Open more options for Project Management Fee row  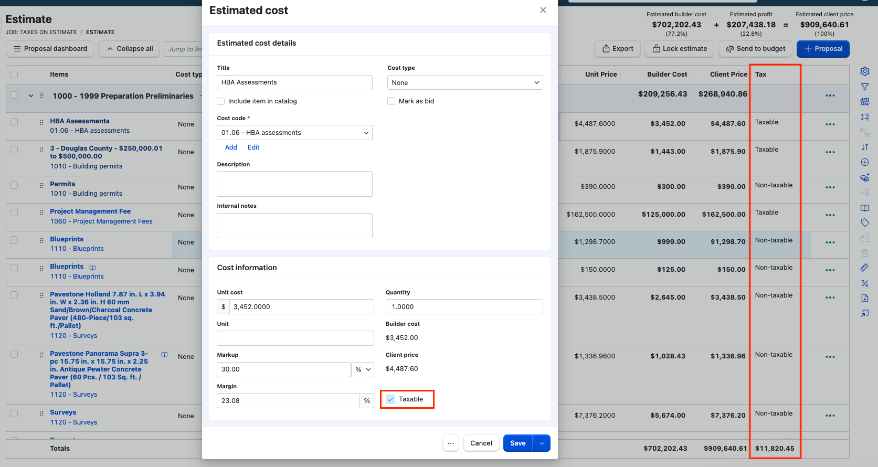click(x=830, y=215)
